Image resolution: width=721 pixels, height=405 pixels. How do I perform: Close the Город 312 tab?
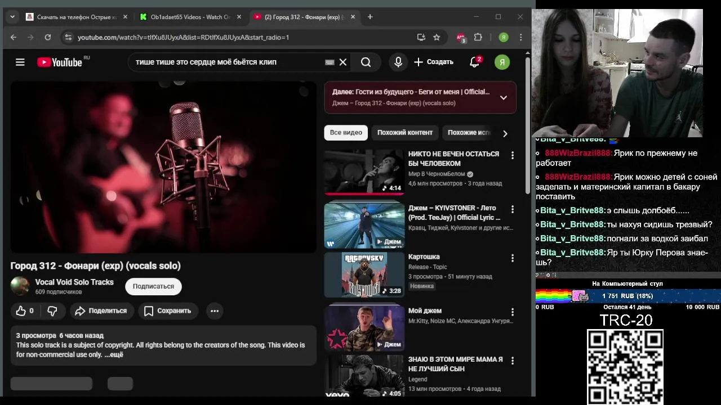[353, 17]
